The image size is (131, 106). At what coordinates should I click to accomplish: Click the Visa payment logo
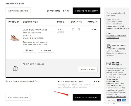click(108, 100)
